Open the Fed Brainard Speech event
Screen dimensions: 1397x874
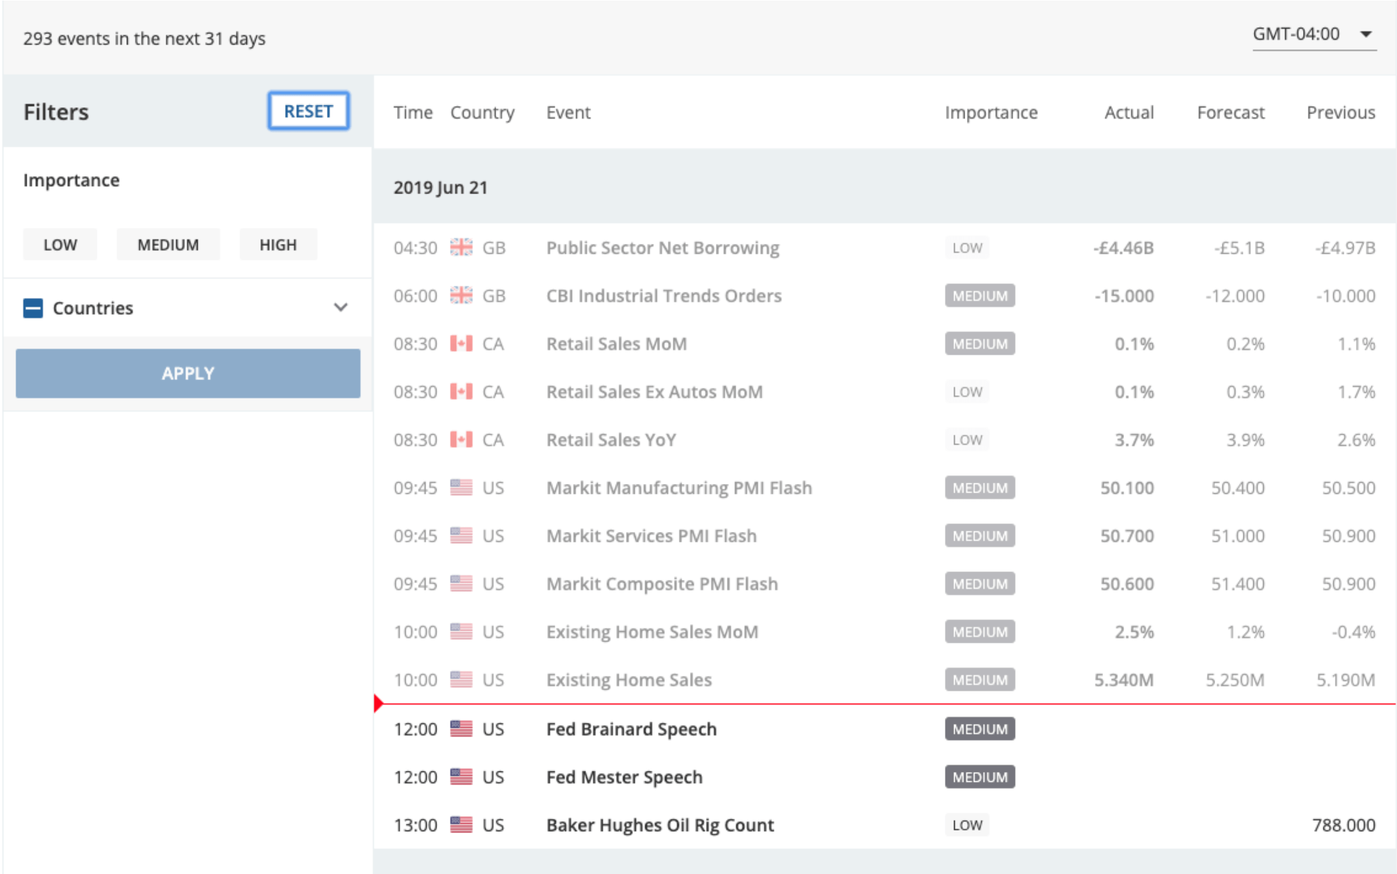coord(631,729)
